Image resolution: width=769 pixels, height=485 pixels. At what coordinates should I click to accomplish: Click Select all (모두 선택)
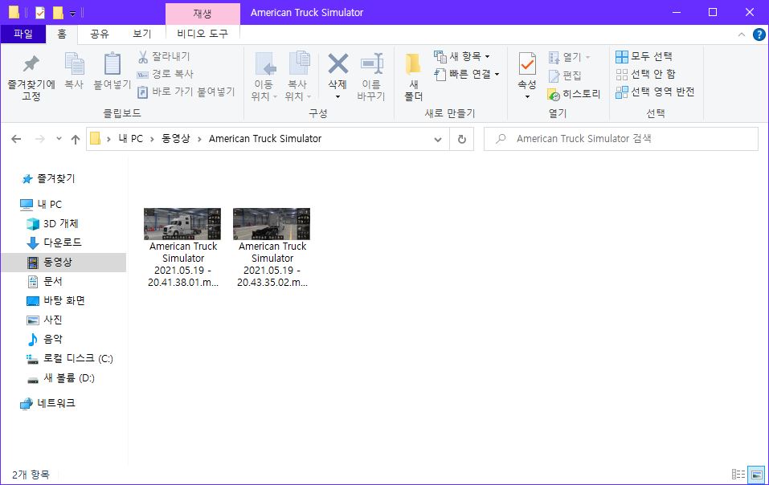point(644,56)
